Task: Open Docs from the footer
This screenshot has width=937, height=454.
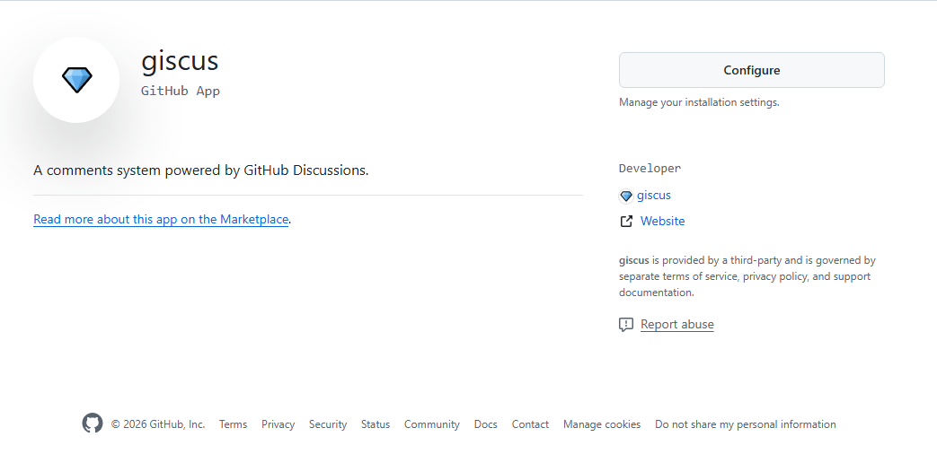Action: 485,424
